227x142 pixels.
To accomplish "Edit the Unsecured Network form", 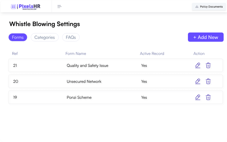I will point(198,81).
